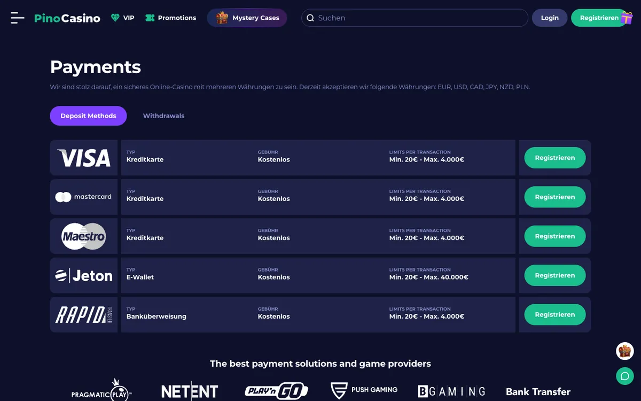Click the Mystery Cases chest icon
The image size is (641, 401).
[x=222, y=18]
